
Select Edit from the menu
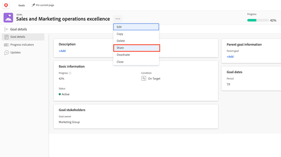pos(136,27)
